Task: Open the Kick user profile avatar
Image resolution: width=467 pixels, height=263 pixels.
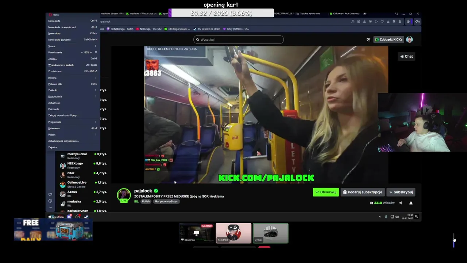Action: pos(409,39)
